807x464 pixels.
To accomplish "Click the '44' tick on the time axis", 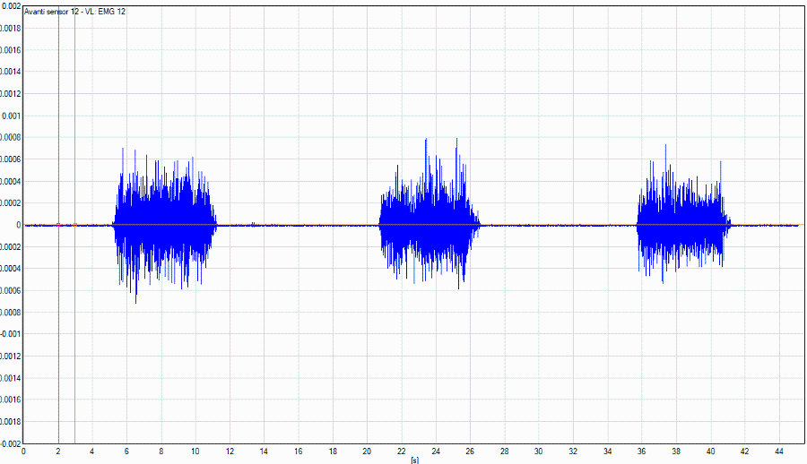I will pos(778,451).
